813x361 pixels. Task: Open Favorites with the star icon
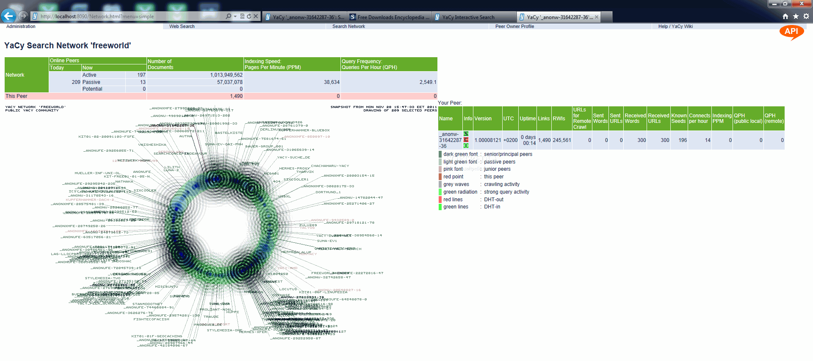coord(796,17)
